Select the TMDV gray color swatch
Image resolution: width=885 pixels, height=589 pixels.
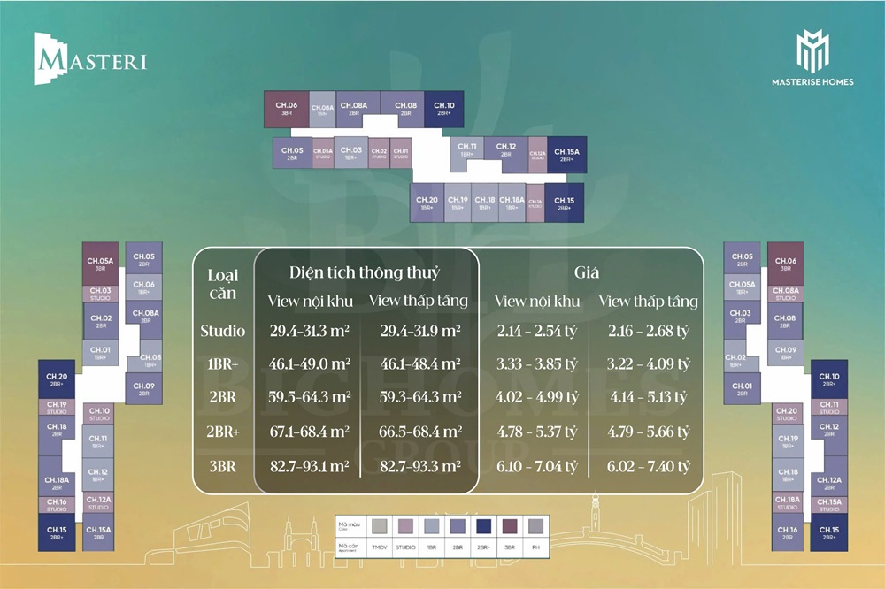pos(380,525)
